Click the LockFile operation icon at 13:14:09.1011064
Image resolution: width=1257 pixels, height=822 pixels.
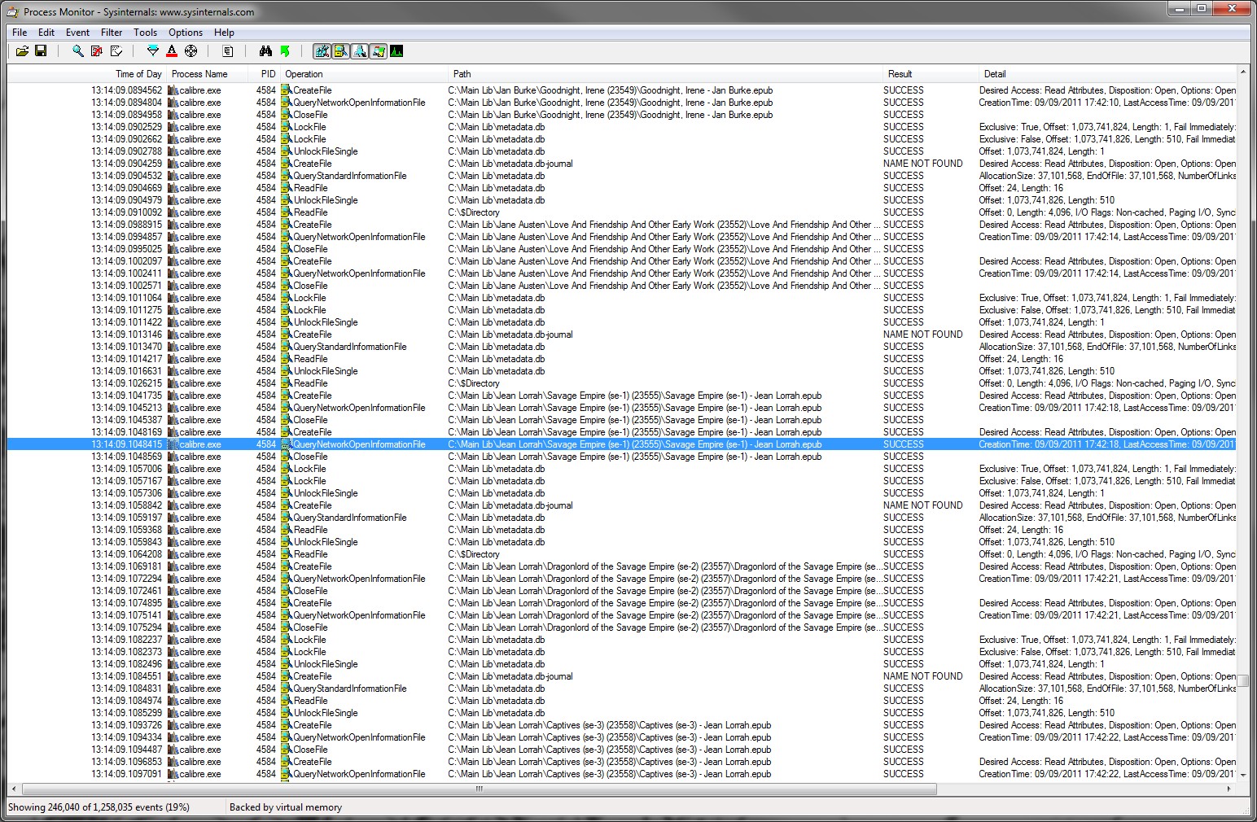click(287, 298)
